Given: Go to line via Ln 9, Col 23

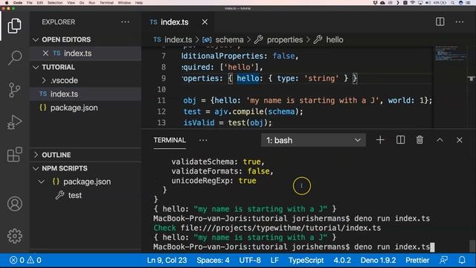Looking at the screenshot, I should 167,260.
